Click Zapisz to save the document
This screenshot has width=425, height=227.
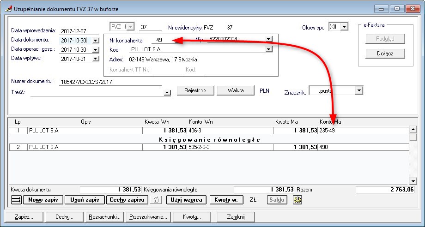pos(24,216)
